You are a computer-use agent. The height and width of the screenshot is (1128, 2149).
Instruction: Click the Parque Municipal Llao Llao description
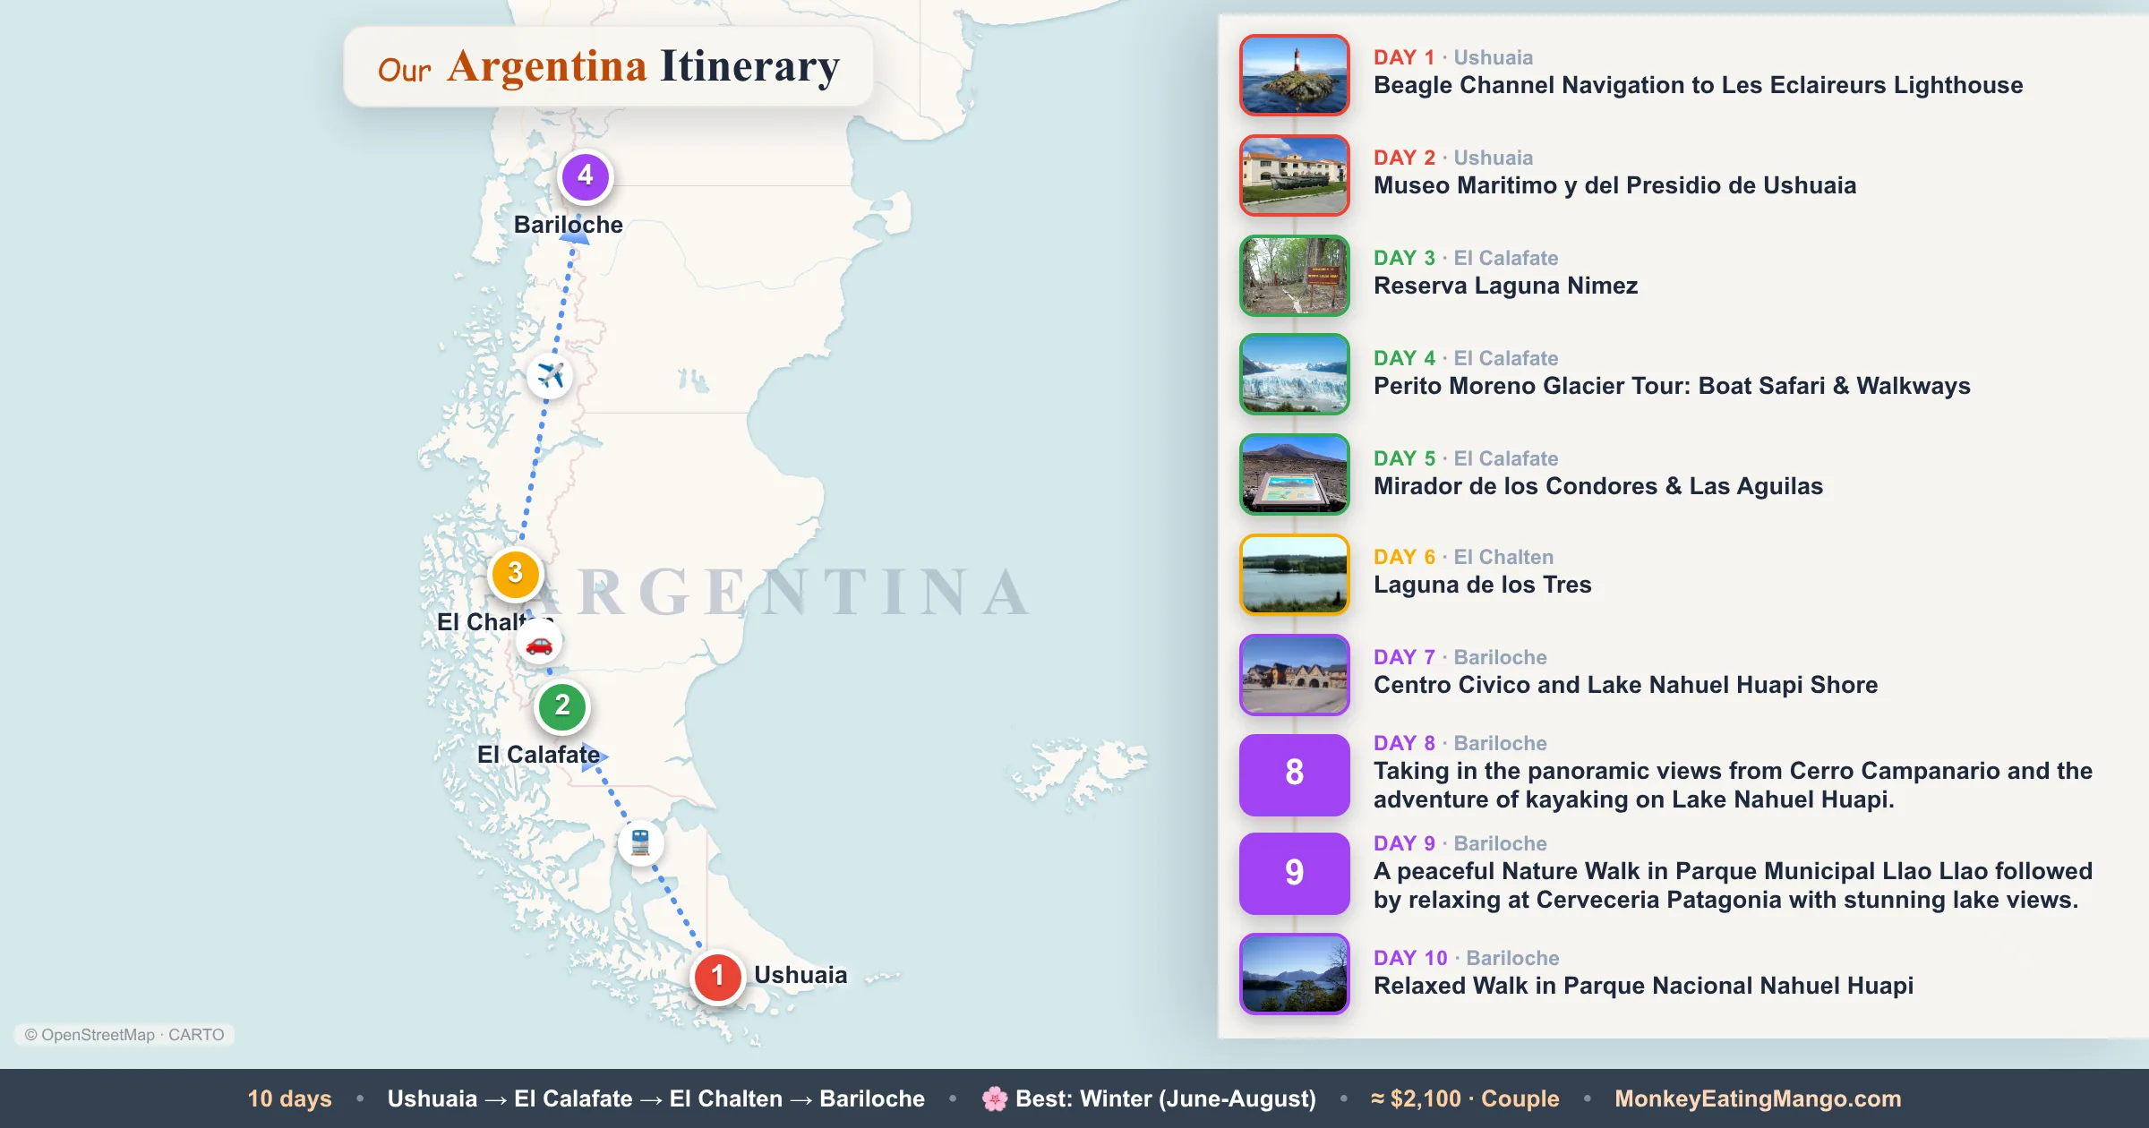pyautogui.click(x=1733, y=885)
